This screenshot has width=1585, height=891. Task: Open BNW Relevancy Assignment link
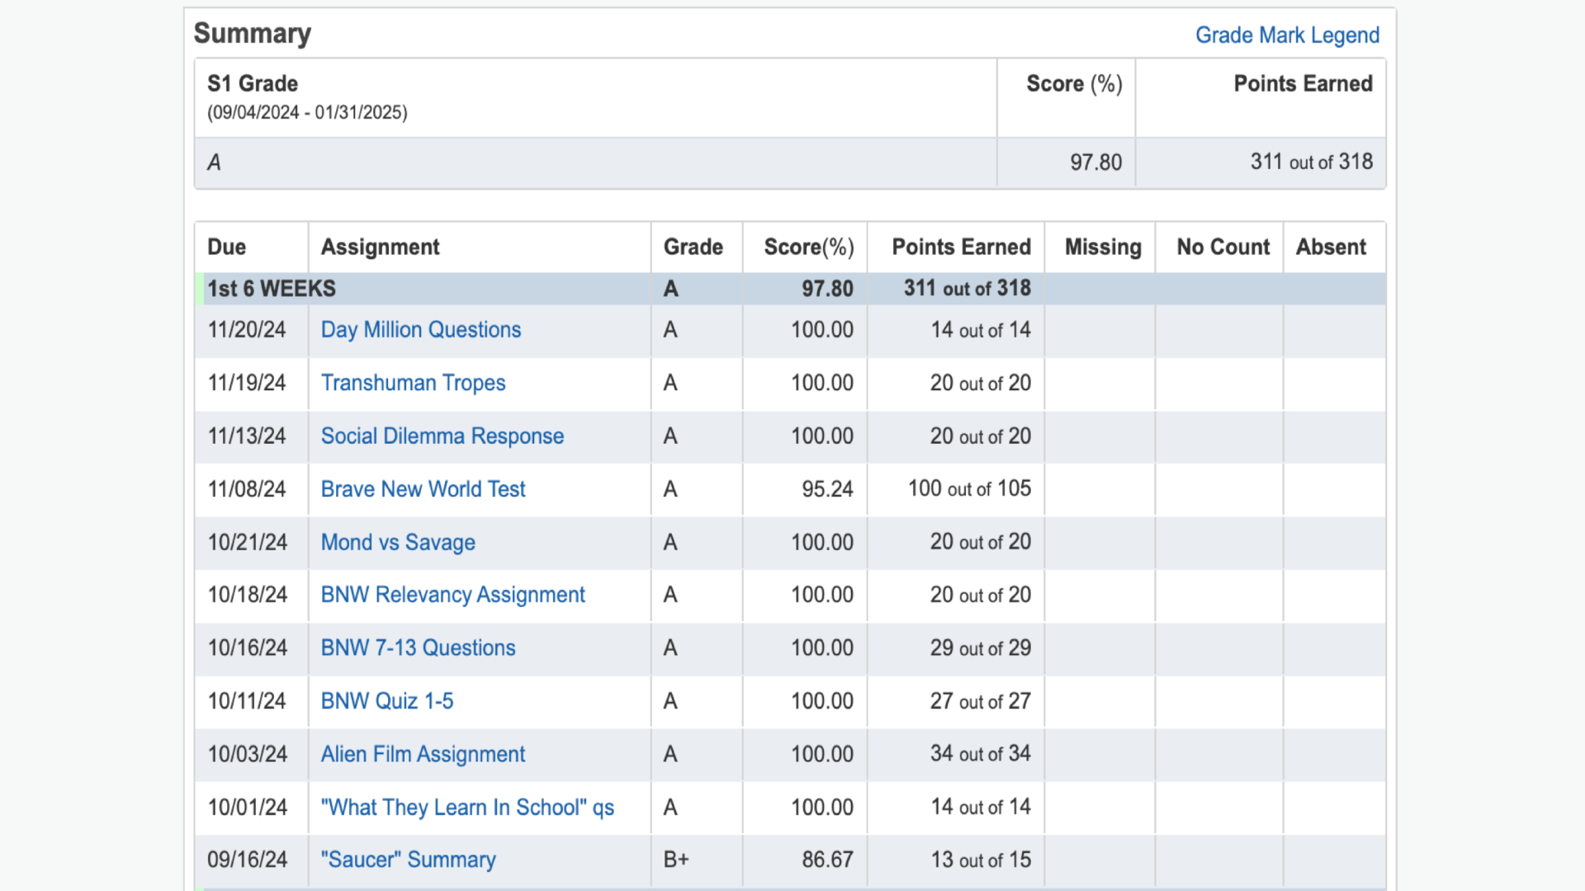click(x=452, y=595)
